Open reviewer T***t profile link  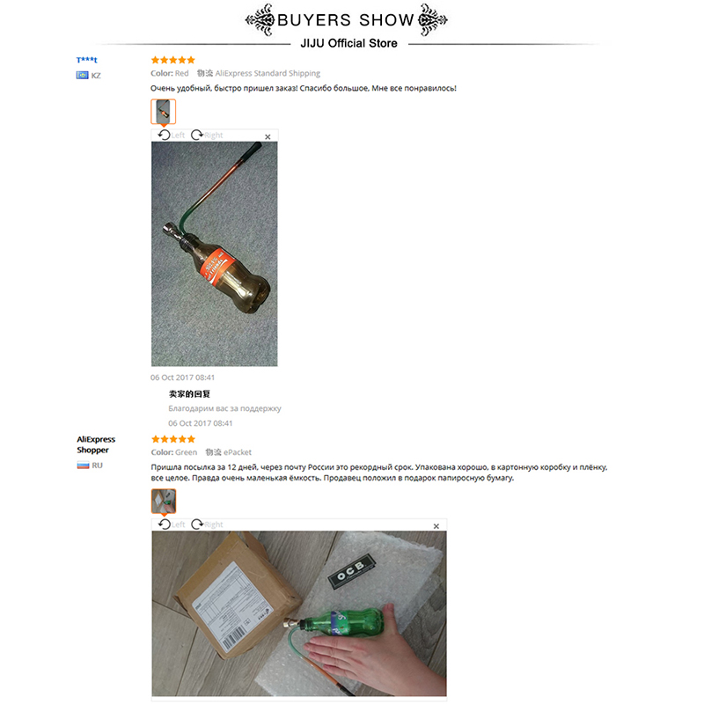pos(86,60)
